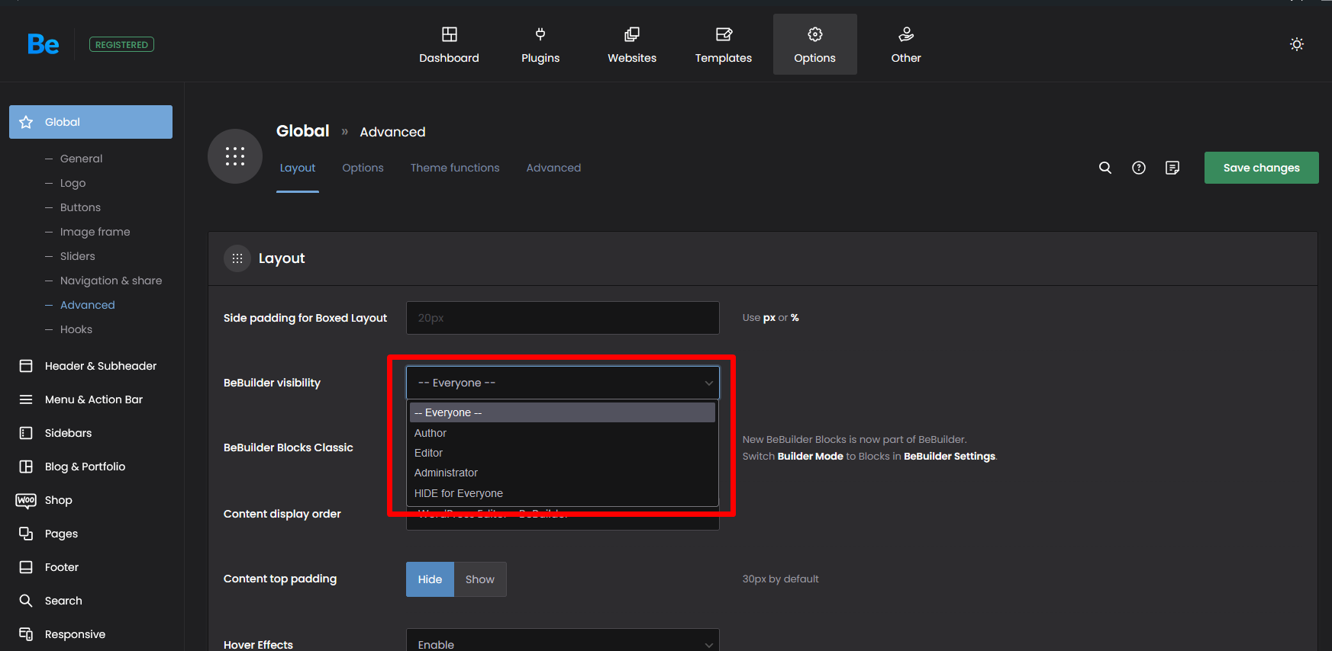The width and height of the screenshot is (1332, 651).
Task: Open Hooks settings in sidebar
Action: tap(76, 329)
